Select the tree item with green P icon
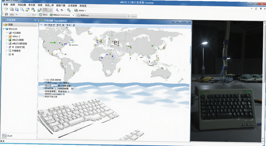The width and height of the screenshot is (266, 146). pos(16,40)
